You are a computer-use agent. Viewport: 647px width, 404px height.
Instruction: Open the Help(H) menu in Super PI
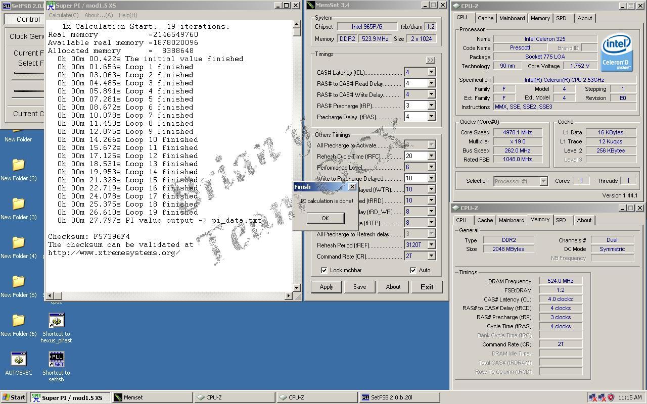128,15
